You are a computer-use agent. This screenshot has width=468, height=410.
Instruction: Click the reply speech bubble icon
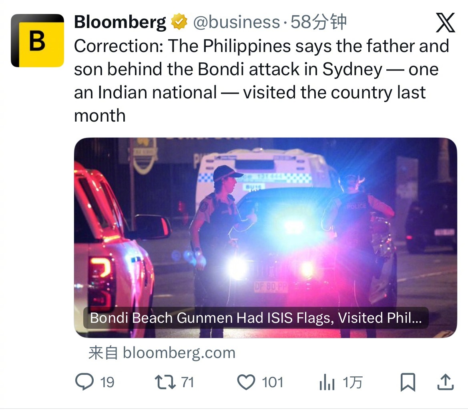pyautogui.click(x=84, y=382)
